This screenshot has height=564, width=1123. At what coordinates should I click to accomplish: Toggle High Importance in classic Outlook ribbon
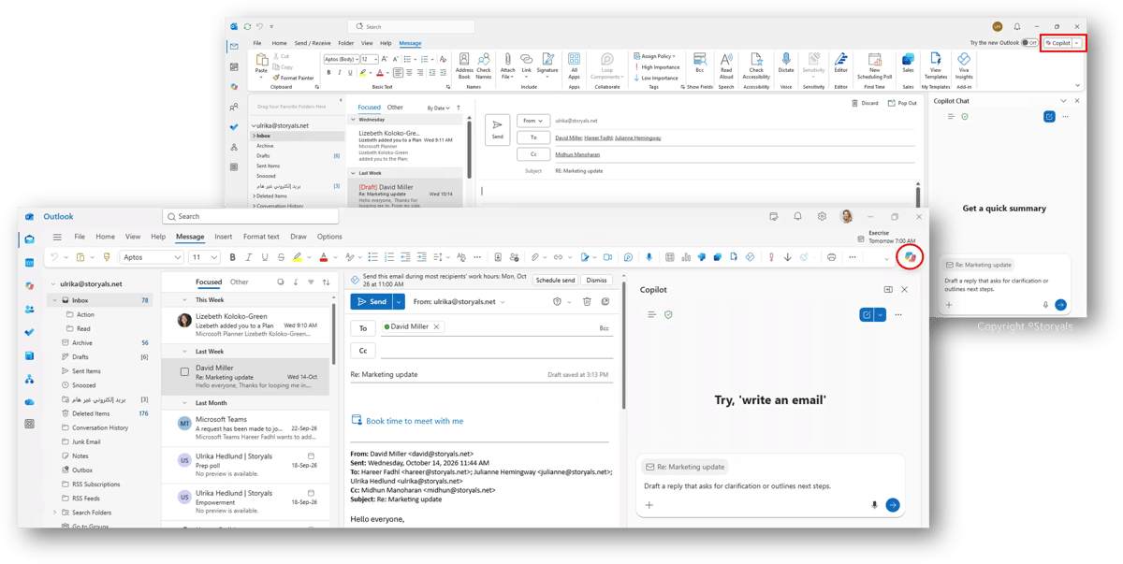point(657,67)
